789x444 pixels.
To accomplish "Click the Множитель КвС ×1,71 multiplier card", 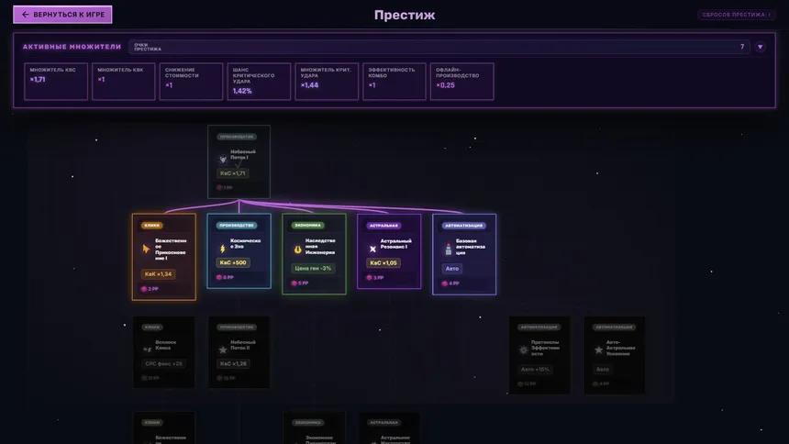I will [x=56, y=82].
